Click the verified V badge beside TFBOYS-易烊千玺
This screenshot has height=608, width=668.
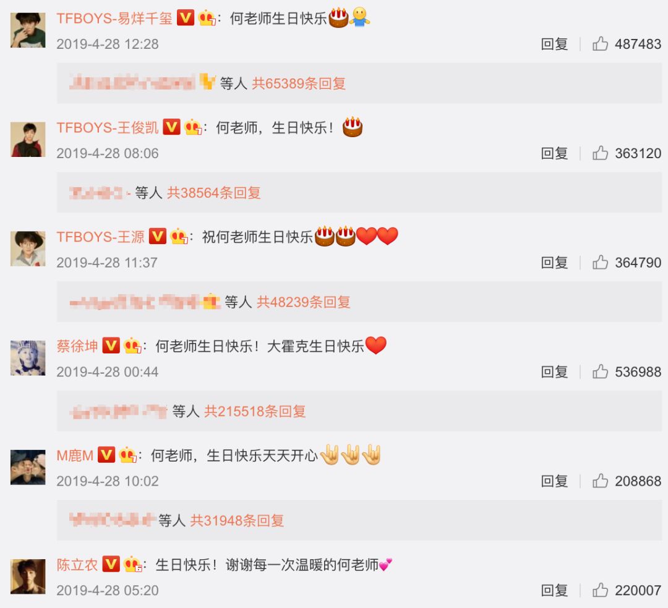click(186, 18)
